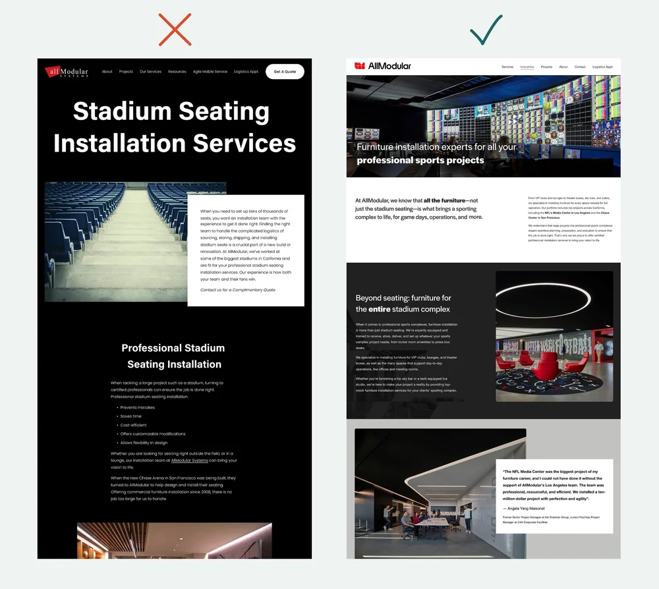Click the Get A Quote button

pos(285,71)
